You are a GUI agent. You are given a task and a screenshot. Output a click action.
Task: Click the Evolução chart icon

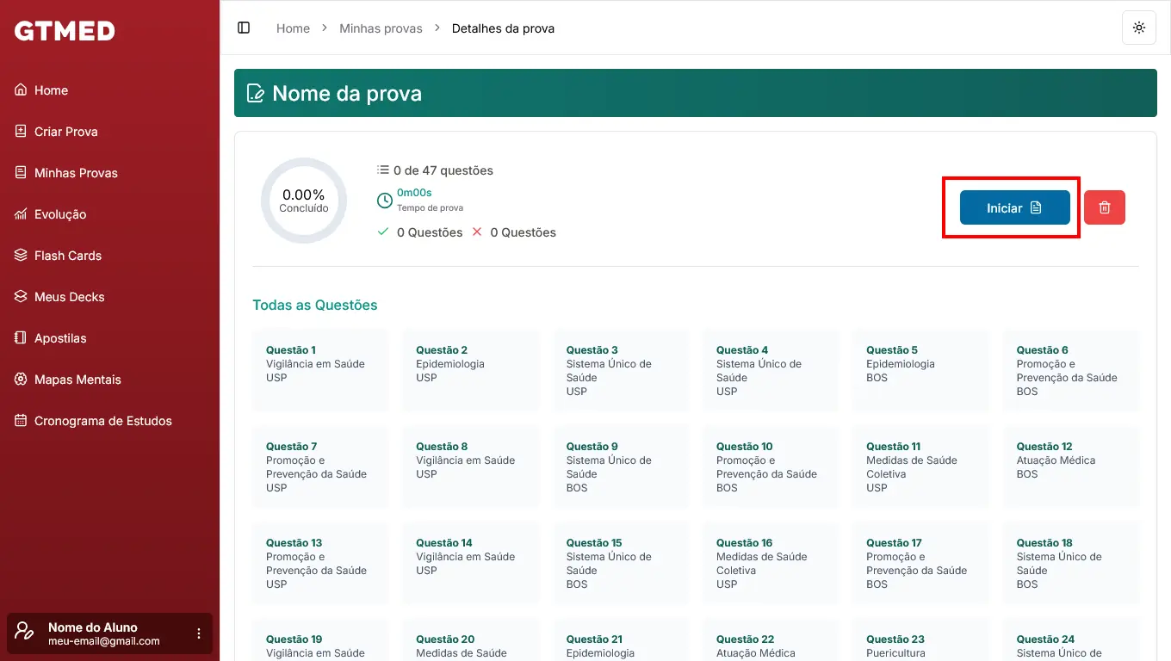(x=21, y=214)
